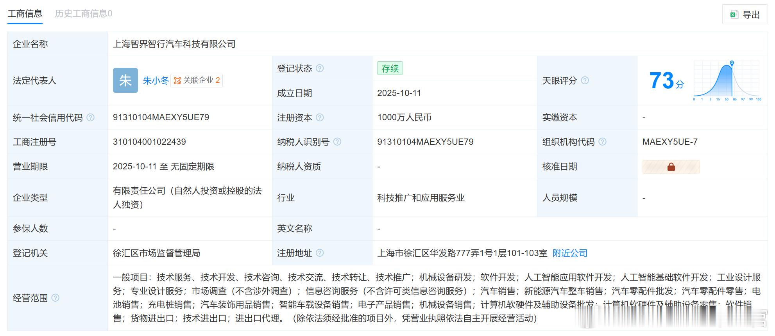Screen dimensions: 775x336
Task: Click the 法定代表人 label
Action: coord(34,80)
